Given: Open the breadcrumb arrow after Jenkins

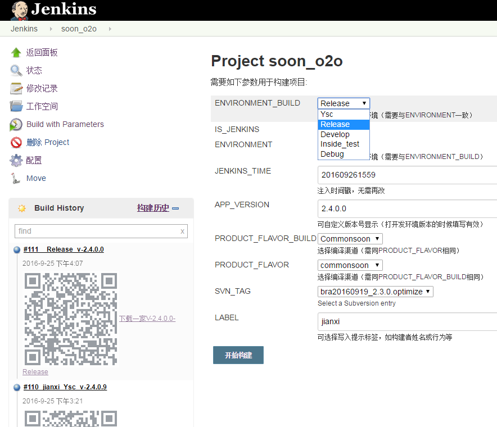Looking at the screenshot, I should click(x=51, y=29).
